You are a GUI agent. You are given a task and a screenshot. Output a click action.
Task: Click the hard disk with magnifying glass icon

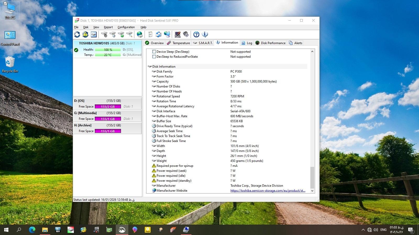click(x=129, y=34)
